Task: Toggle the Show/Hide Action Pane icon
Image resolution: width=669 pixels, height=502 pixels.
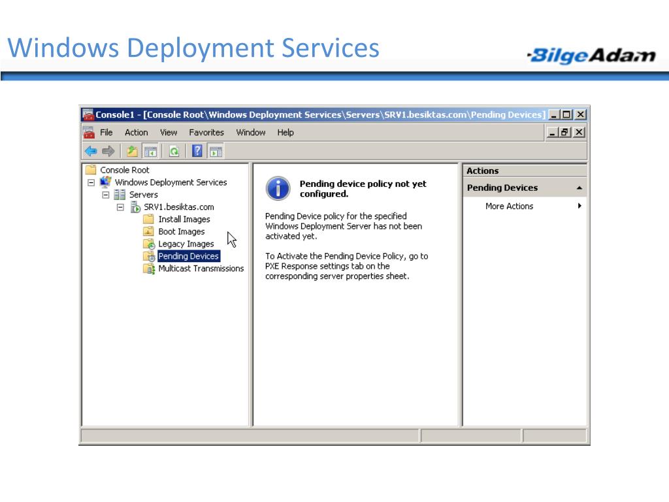Action: coord(216,151)
